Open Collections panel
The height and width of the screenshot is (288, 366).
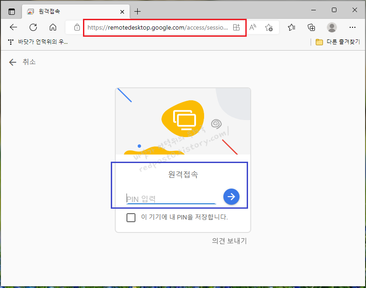(x=311, y=27)
